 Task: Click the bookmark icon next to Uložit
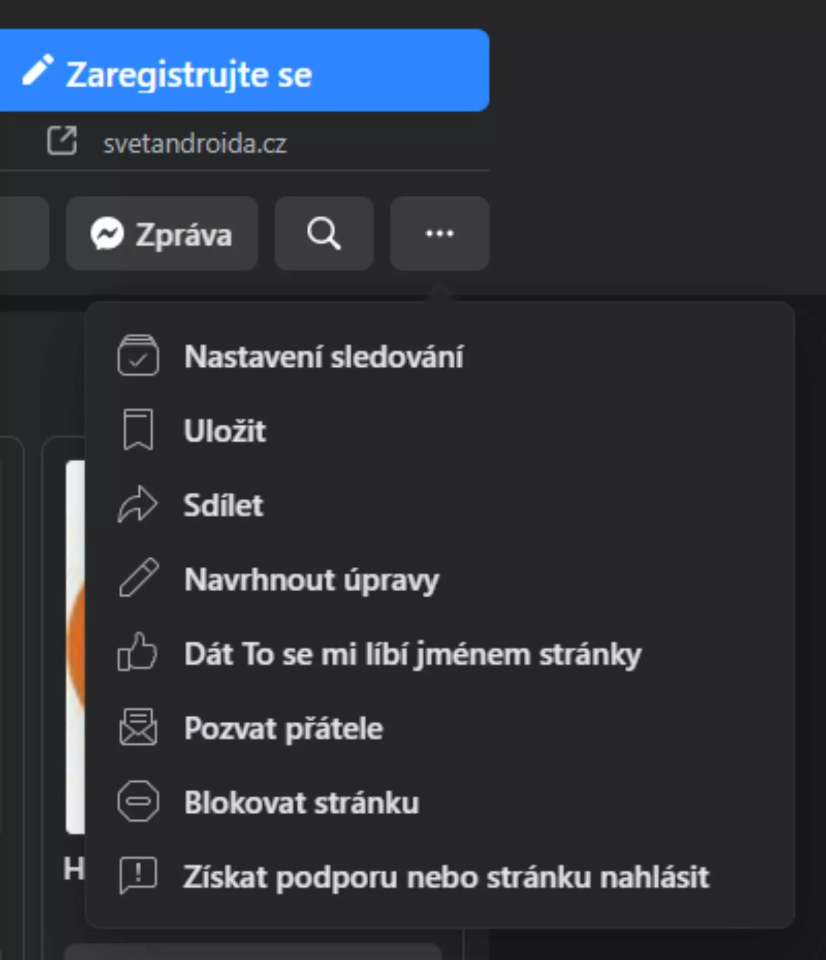pos(138,430)
